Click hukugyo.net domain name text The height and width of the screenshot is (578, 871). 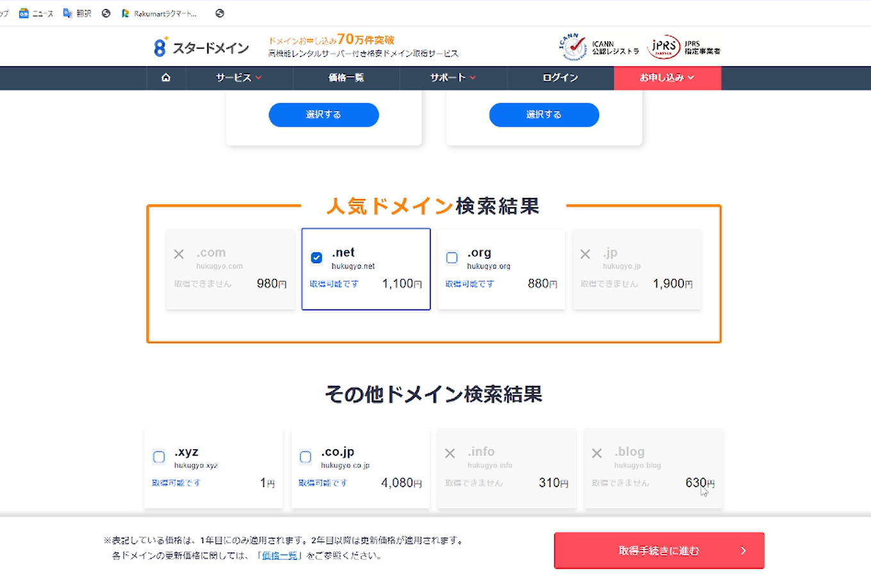click(x=353, y=266)
